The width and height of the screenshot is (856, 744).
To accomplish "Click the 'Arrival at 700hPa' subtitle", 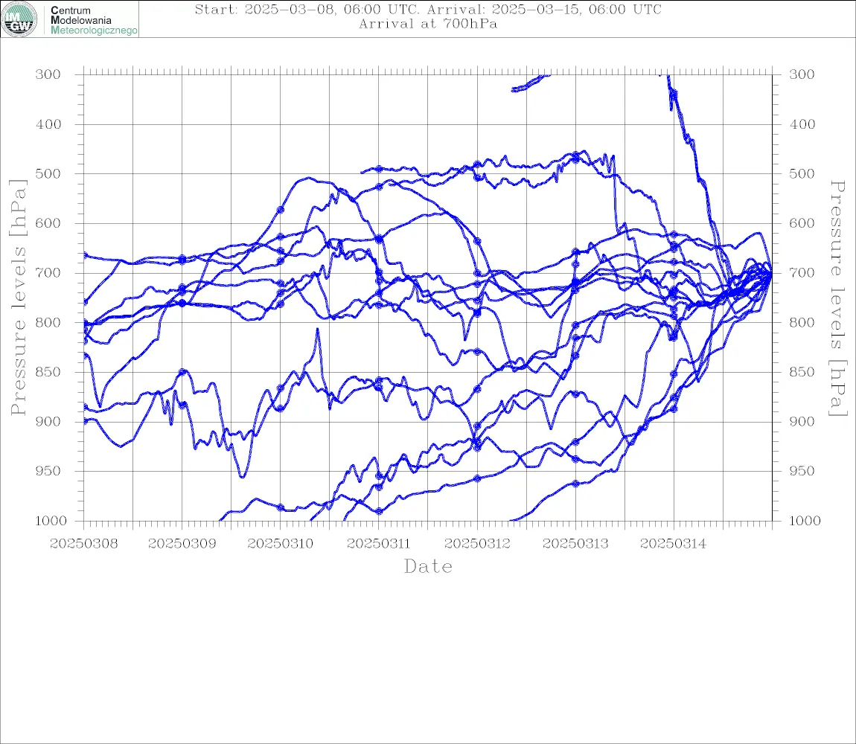I will click(428, 24).
